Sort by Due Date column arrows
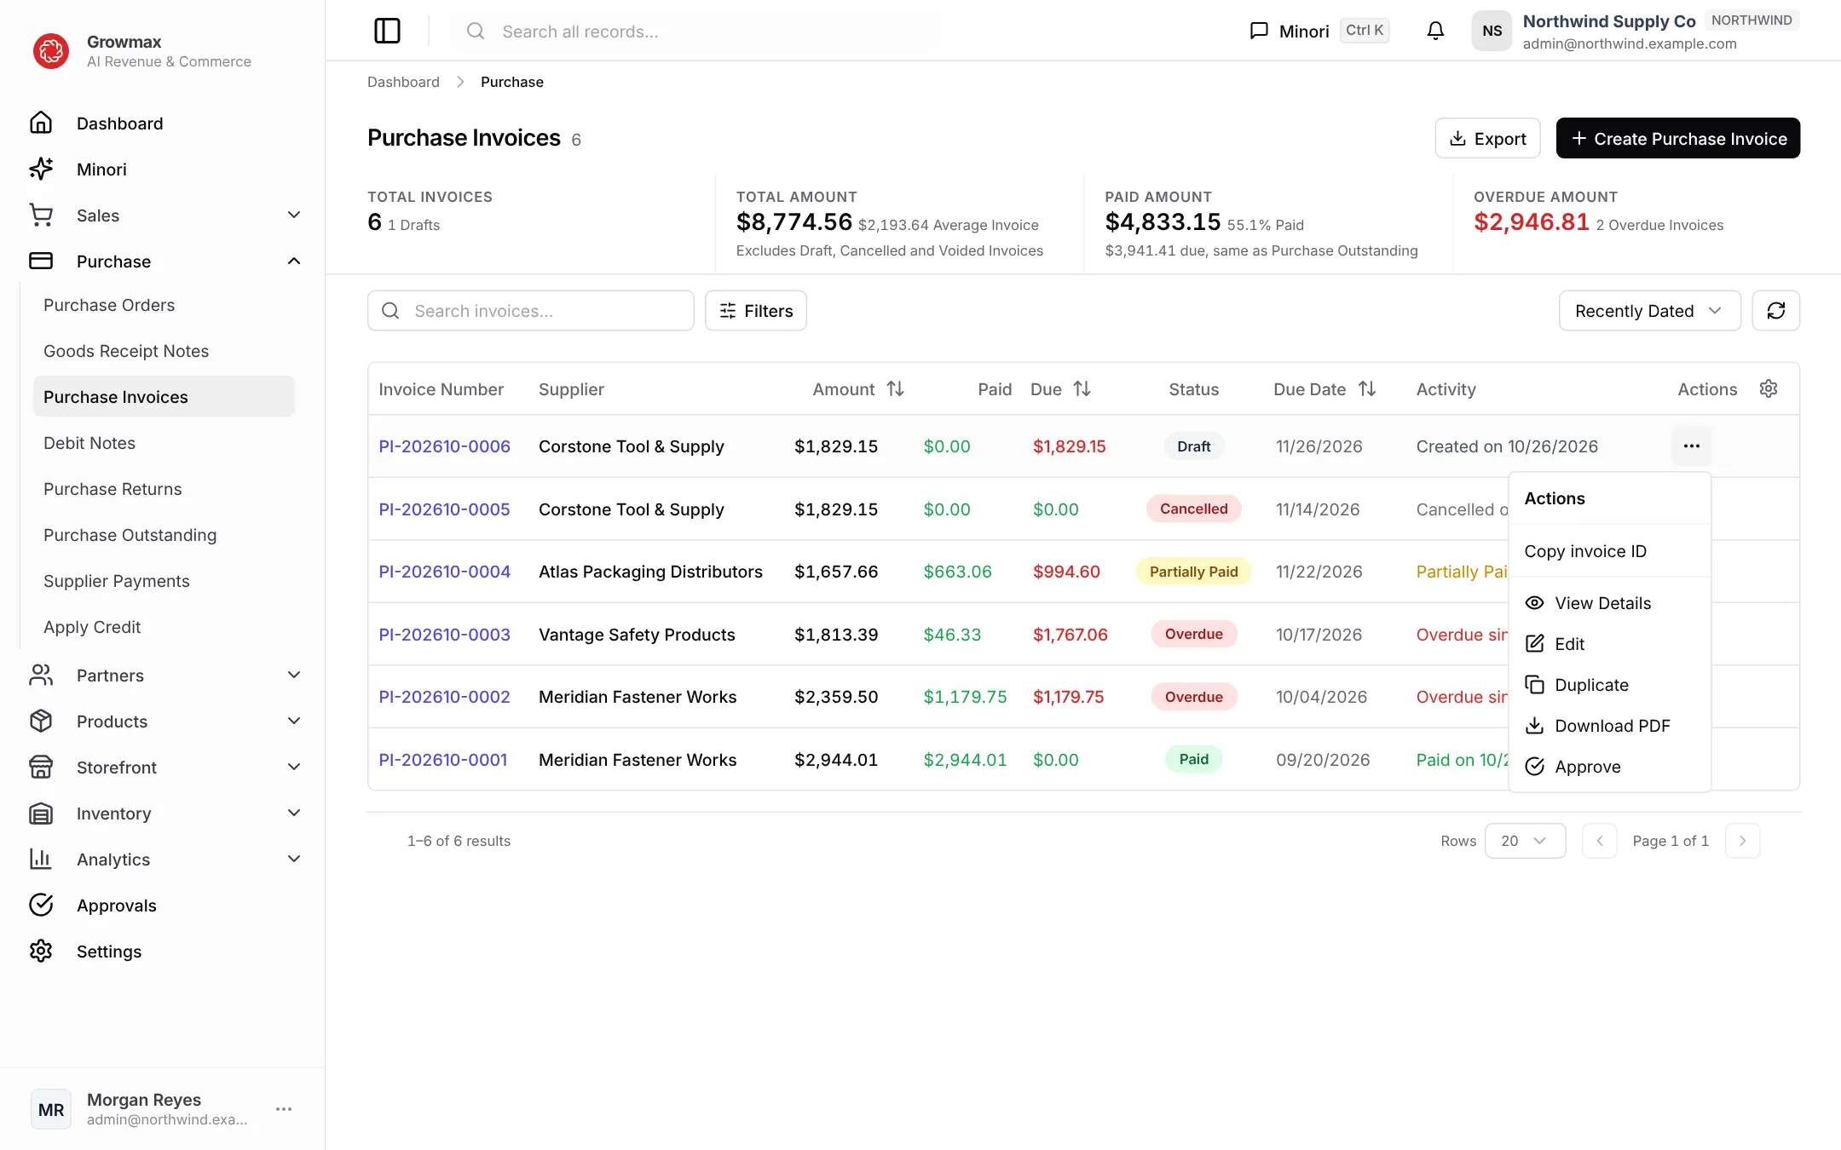1841x1150 pixels. click(1367, 388)
